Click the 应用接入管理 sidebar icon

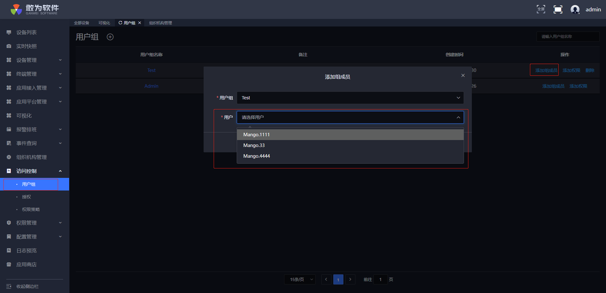point(9,88)
